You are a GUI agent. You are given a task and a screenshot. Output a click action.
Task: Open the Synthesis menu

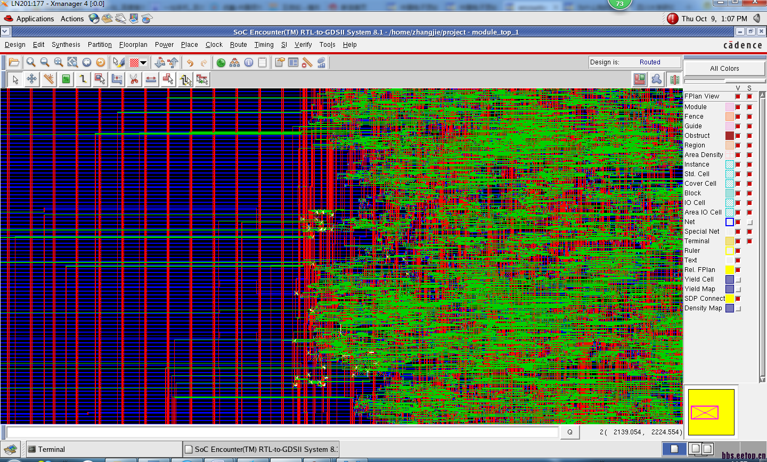pos(66,45)
